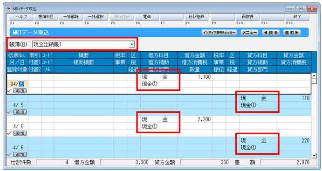This screenshot has width=322, height=171.
Task: Open the 現金出納帳1 combo box
Action: (83, 44)
